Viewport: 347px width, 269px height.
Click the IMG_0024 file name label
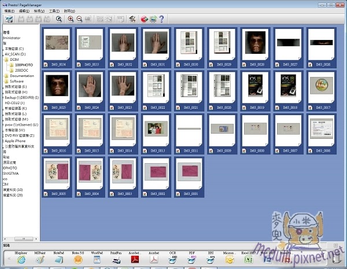[91, 108]
